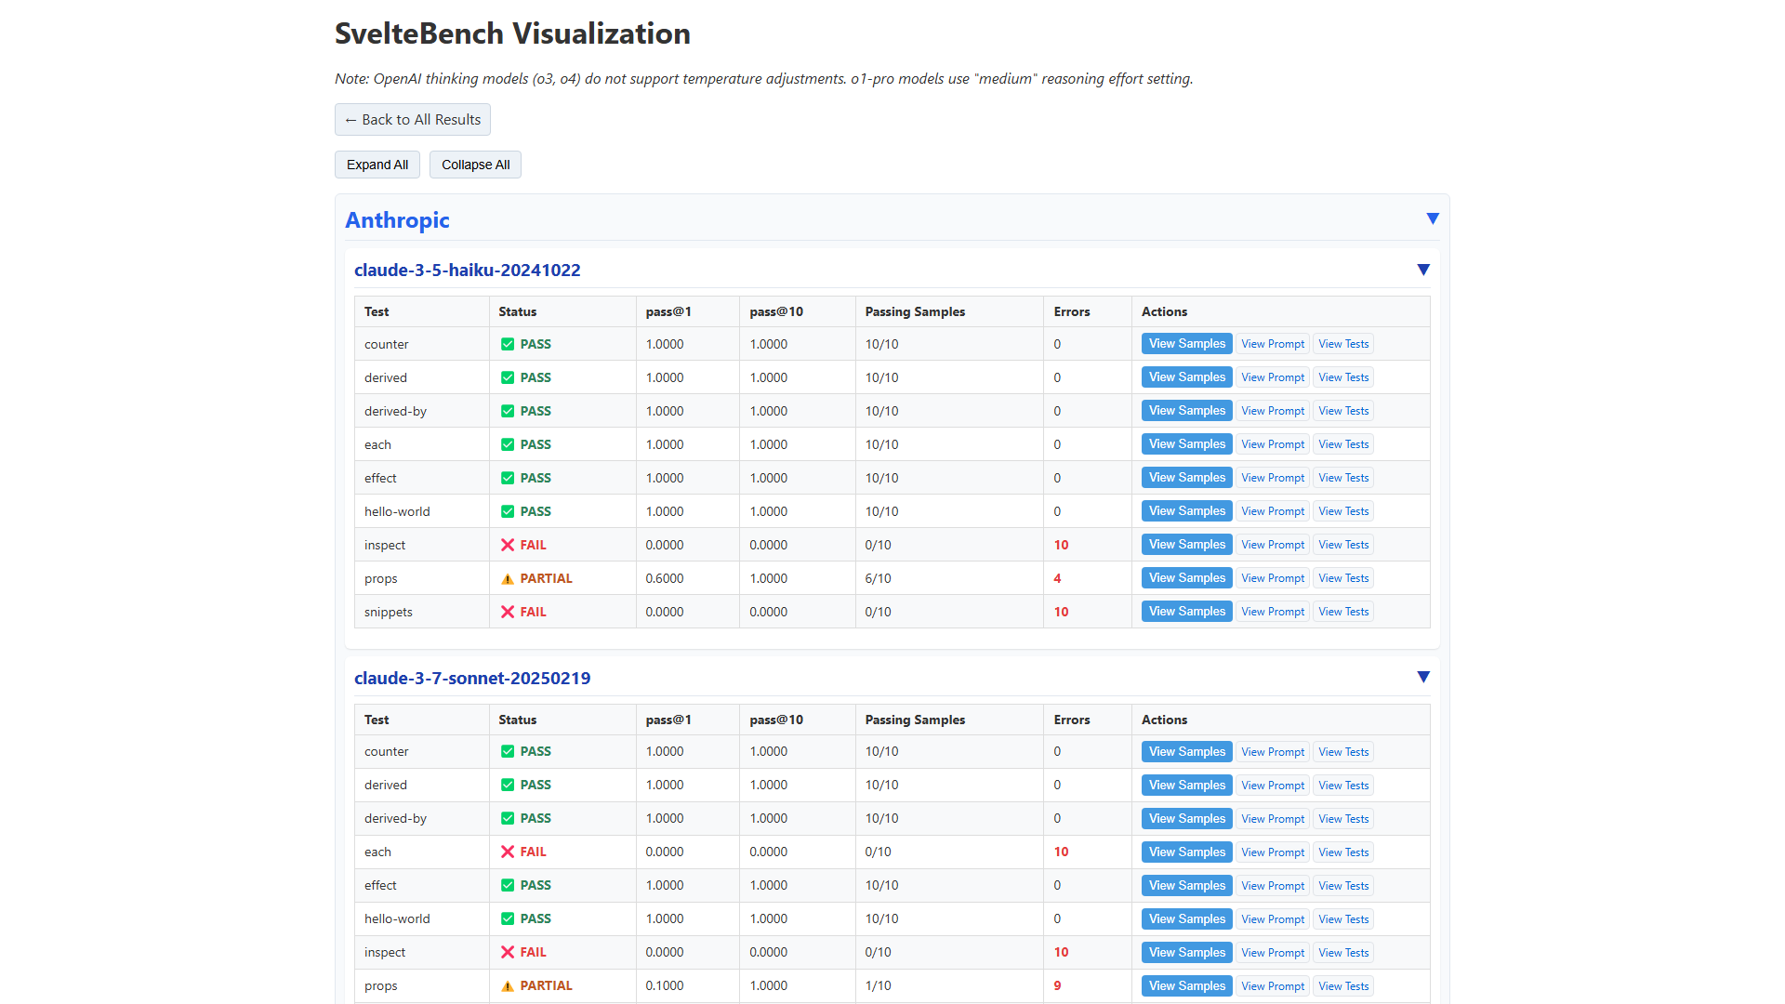Image resolution: width=1785 pixels, height=1004 pixels.
Task: View Samples for haiku inspect test
Action: point(1186,545)
